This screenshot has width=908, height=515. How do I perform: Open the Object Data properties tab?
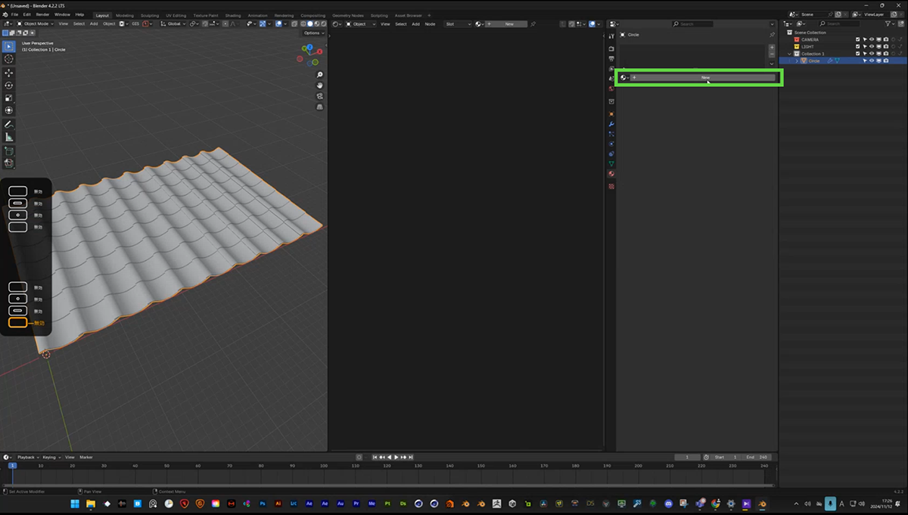pyautogui.click(x=611, y=163)
